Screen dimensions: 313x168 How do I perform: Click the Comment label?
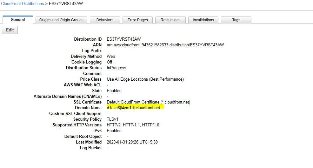(92, 73)
